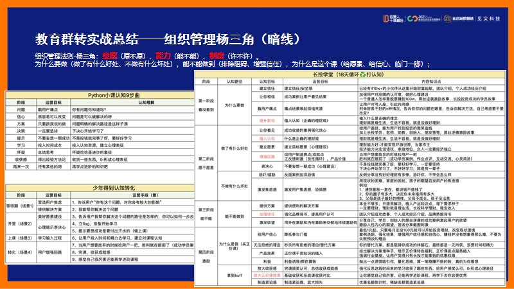Click the 认知路径 column header
Screen dimensions: 514x289
coord(235,82)
